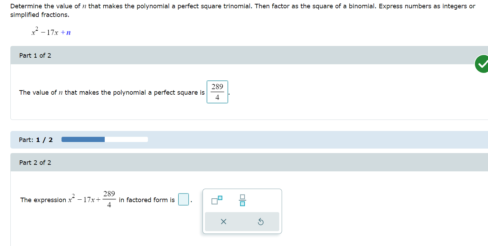
Task: Click the green checkmark indicator
Action: [x=483, y=64]
